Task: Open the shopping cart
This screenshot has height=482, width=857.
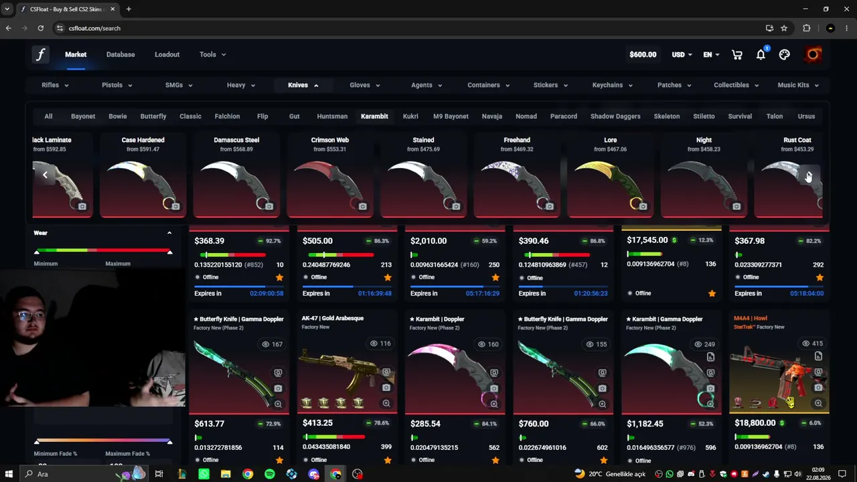Action: pyautogui.click(x=737, y=55)
